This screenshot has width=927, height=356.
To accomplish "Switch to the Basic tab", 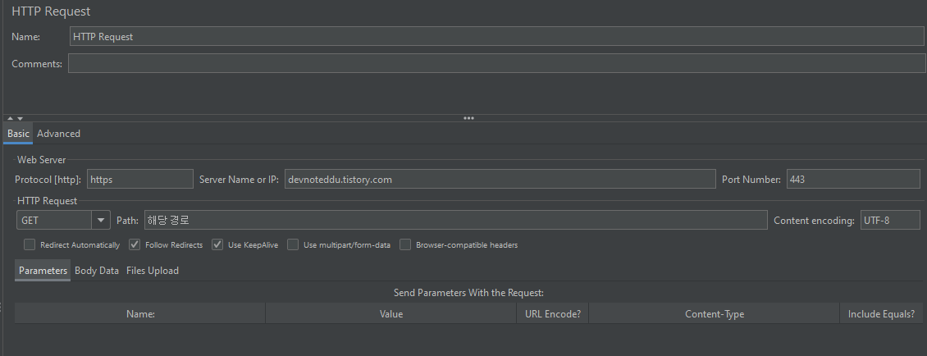I will tap(18, 134).
